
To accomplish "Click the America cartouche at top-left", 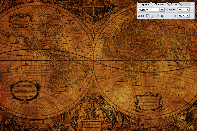I will point(20,21).
